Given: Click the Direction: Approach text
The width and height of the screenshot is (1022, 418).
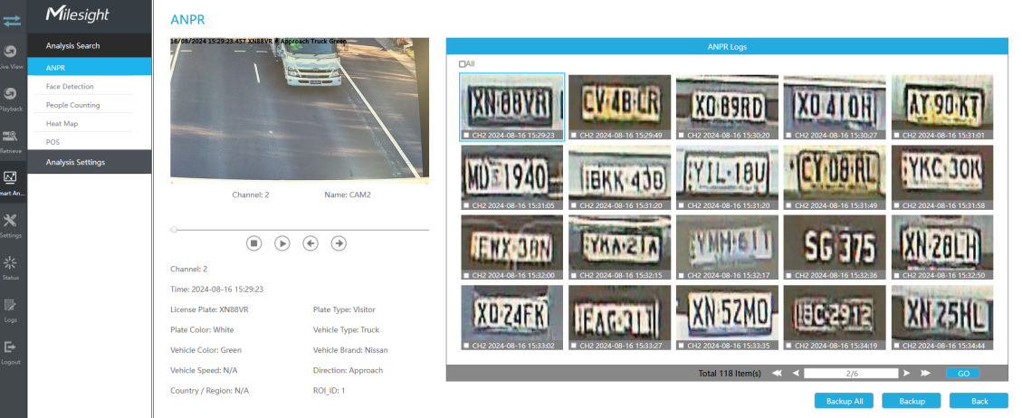Looking at the screenshot, I should pyautogui.click(x=348, y=370).
